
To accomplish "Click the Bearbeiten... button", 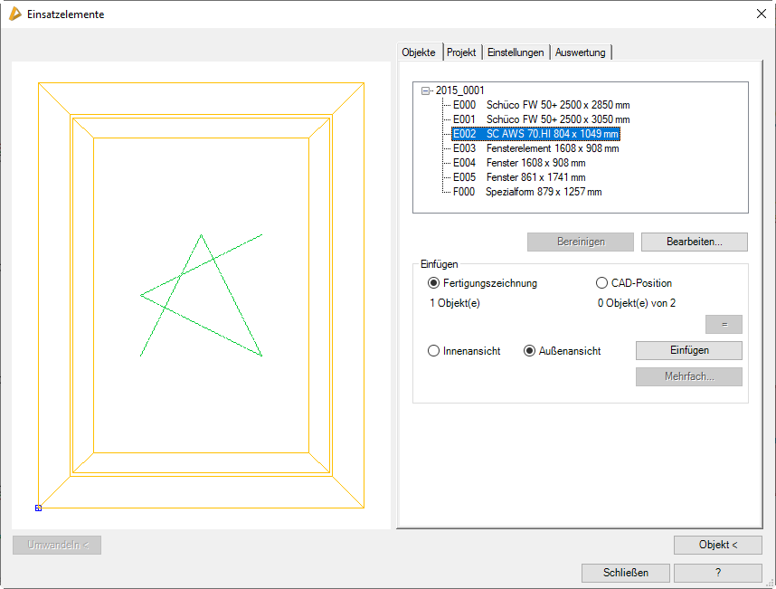I will point(694,242).
